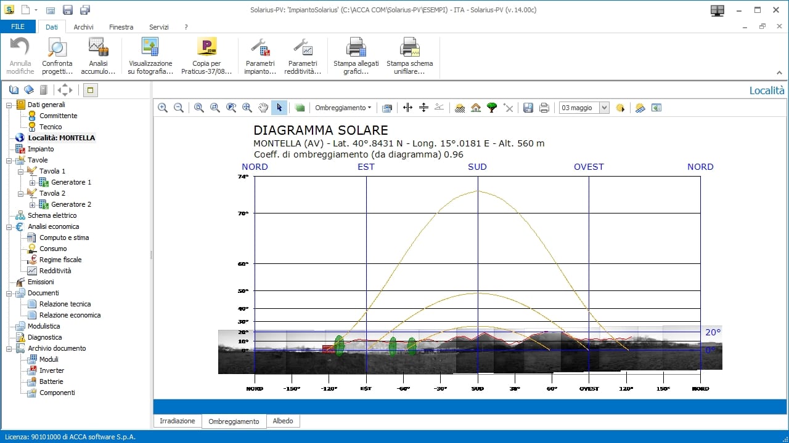Click the sun icon beside the date field
This screenshot has width=789, height=443.
click(x=620, y=108)
